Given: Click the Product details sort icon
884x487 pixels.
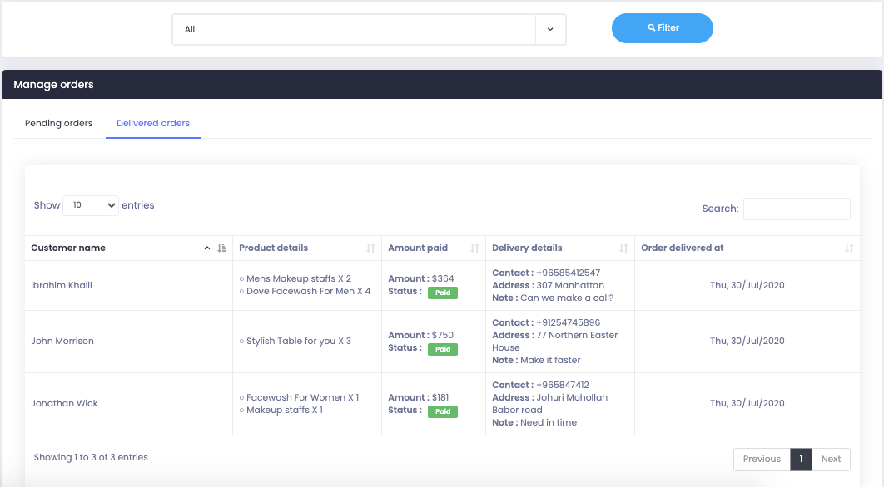Looking at the screenshot, I should point(371,248).
